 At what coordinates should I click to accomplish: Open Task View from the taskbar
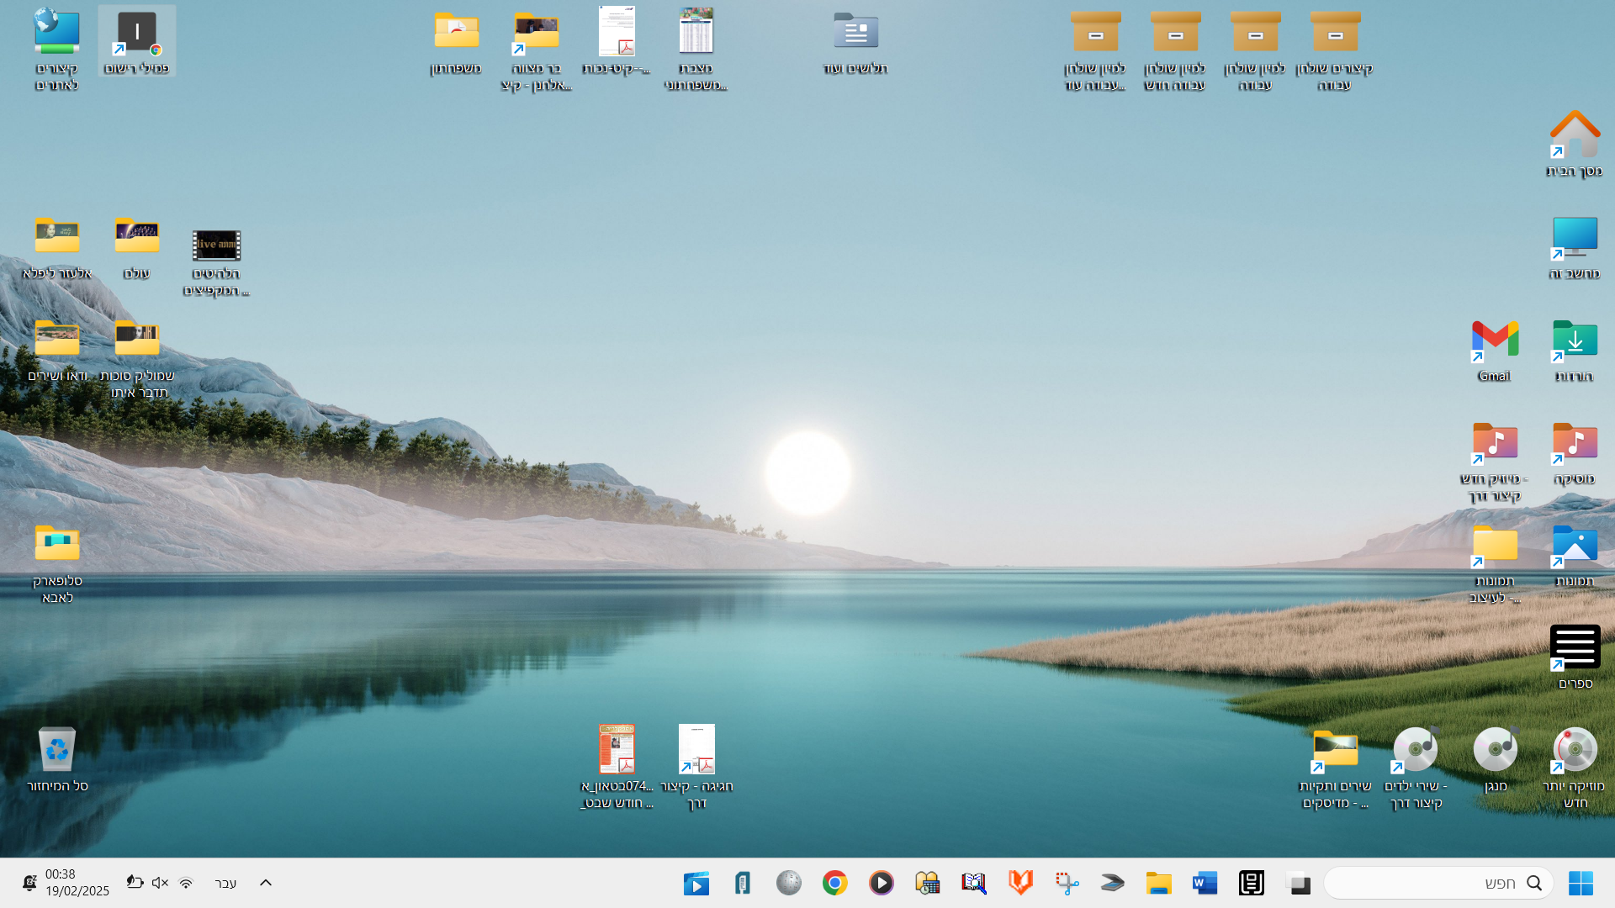1299,883
